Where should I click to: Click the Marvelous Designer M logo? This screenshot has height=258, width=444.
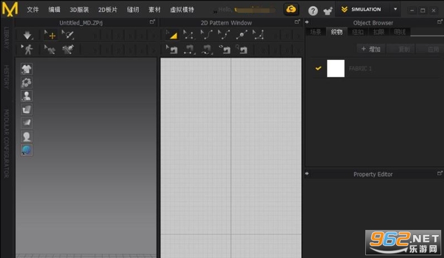[x=10, y=10]
